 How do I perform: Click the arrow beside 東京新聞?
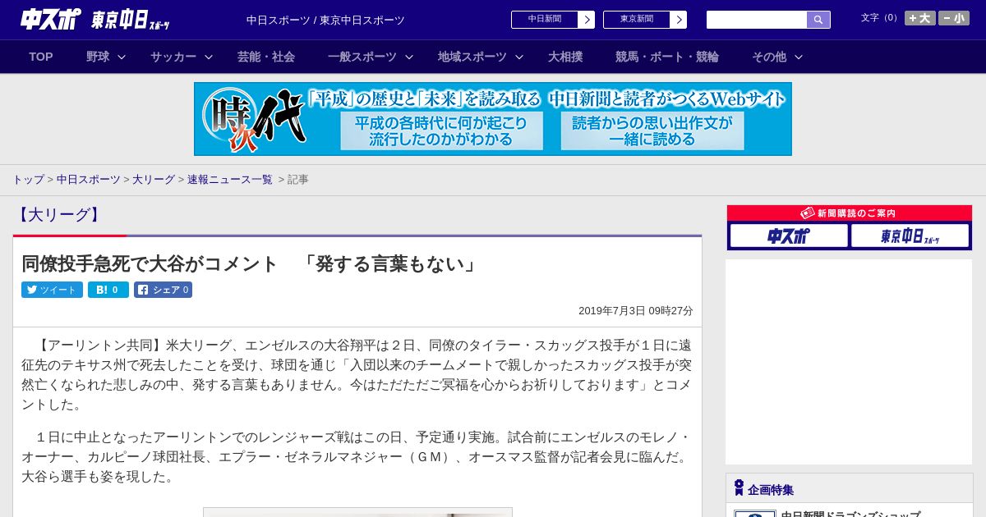coord(679,20)
